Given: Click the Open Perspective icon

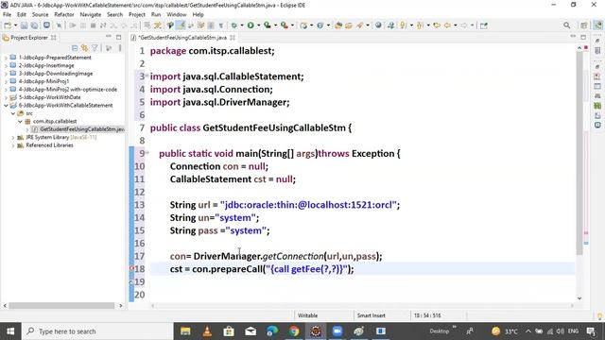Looking at the screenshot, I should [584, 25].
